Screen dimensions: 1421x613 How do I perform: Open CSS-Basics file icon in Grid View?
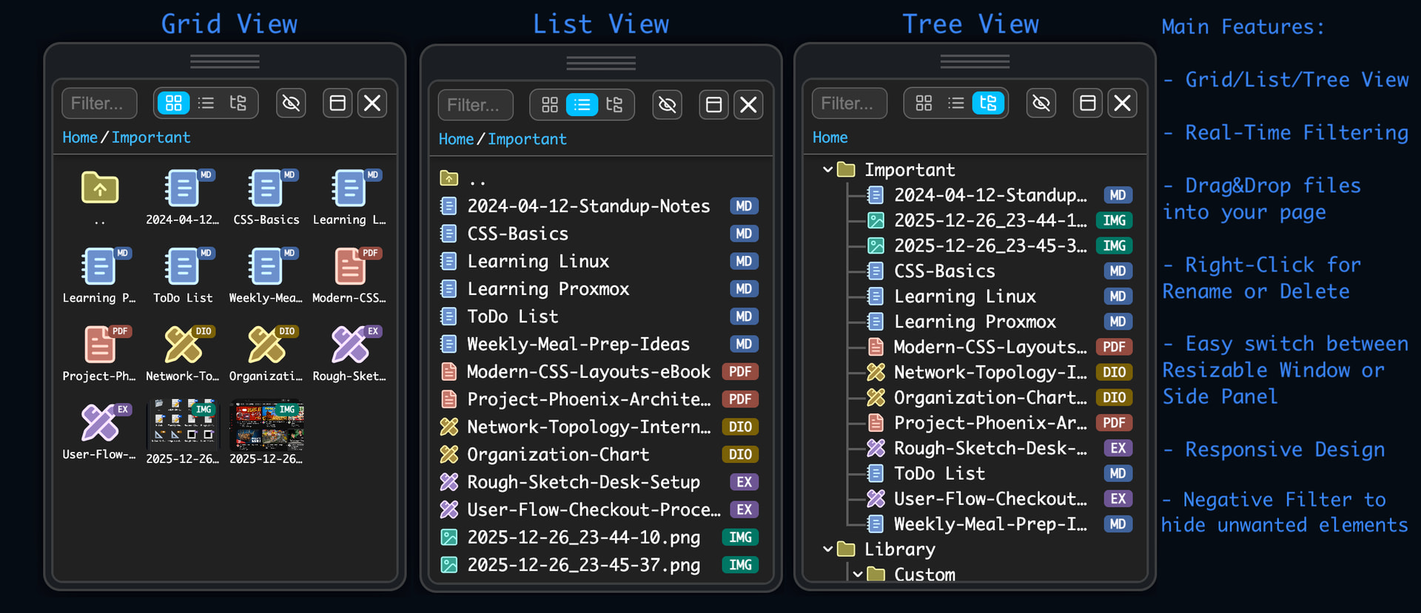tap(266, 189)
